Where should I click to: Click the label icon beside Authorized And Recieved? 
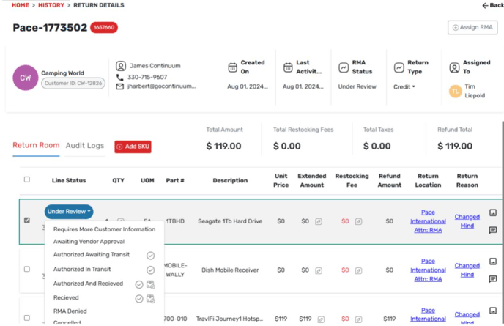click(x=150, y=284)
